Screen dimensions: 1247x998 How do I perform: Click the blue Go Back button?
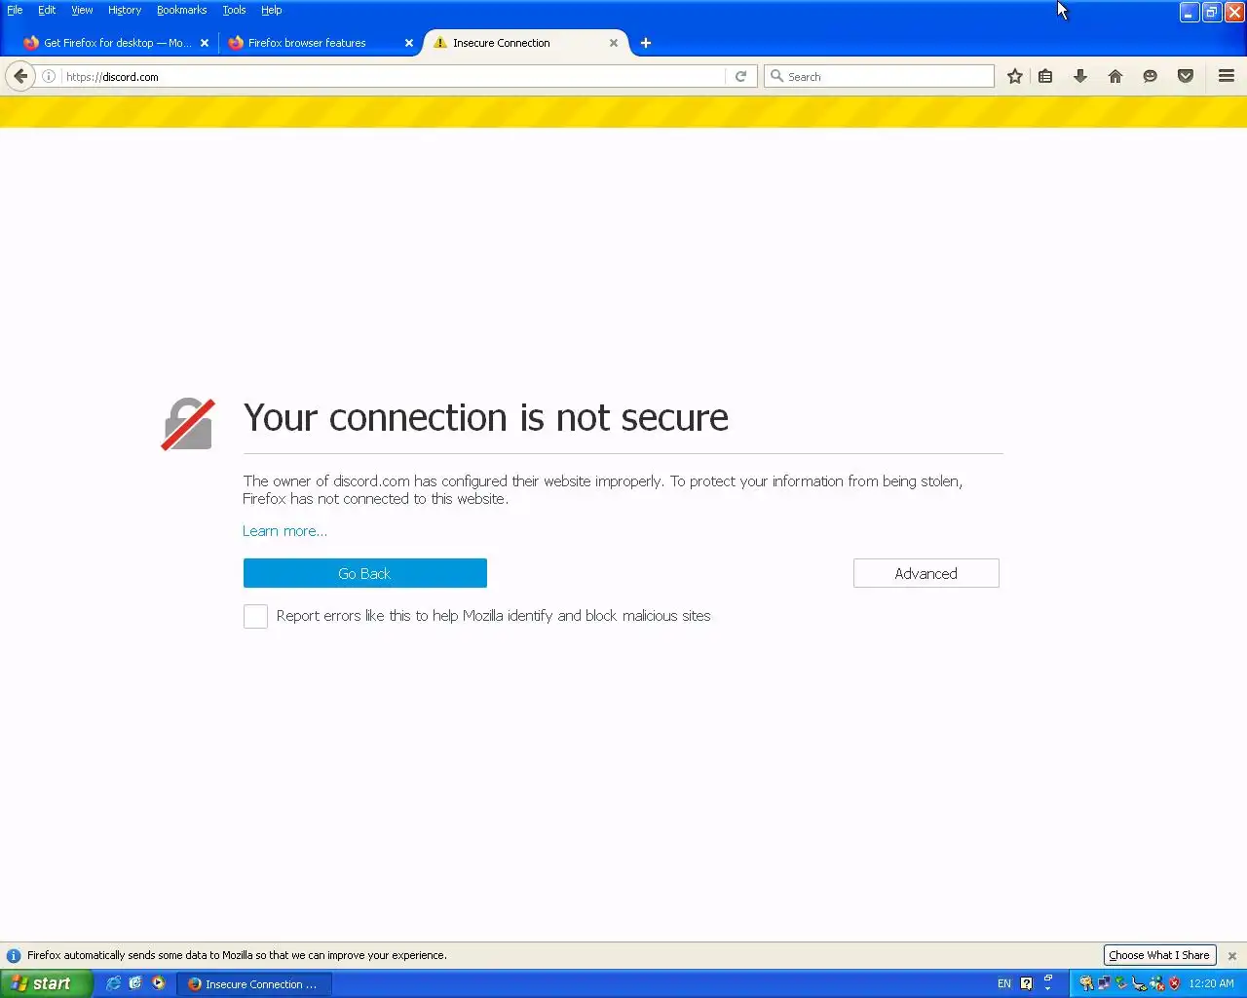click(364, 573)
